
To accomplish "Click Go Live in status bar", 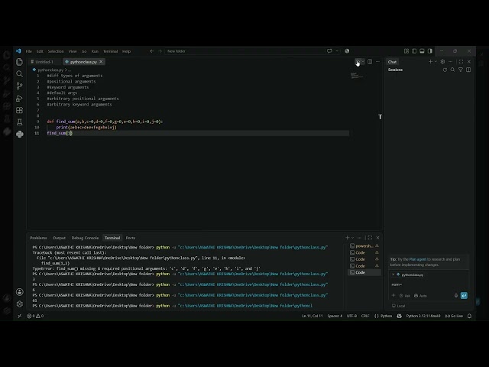I will tap(454, 316).
